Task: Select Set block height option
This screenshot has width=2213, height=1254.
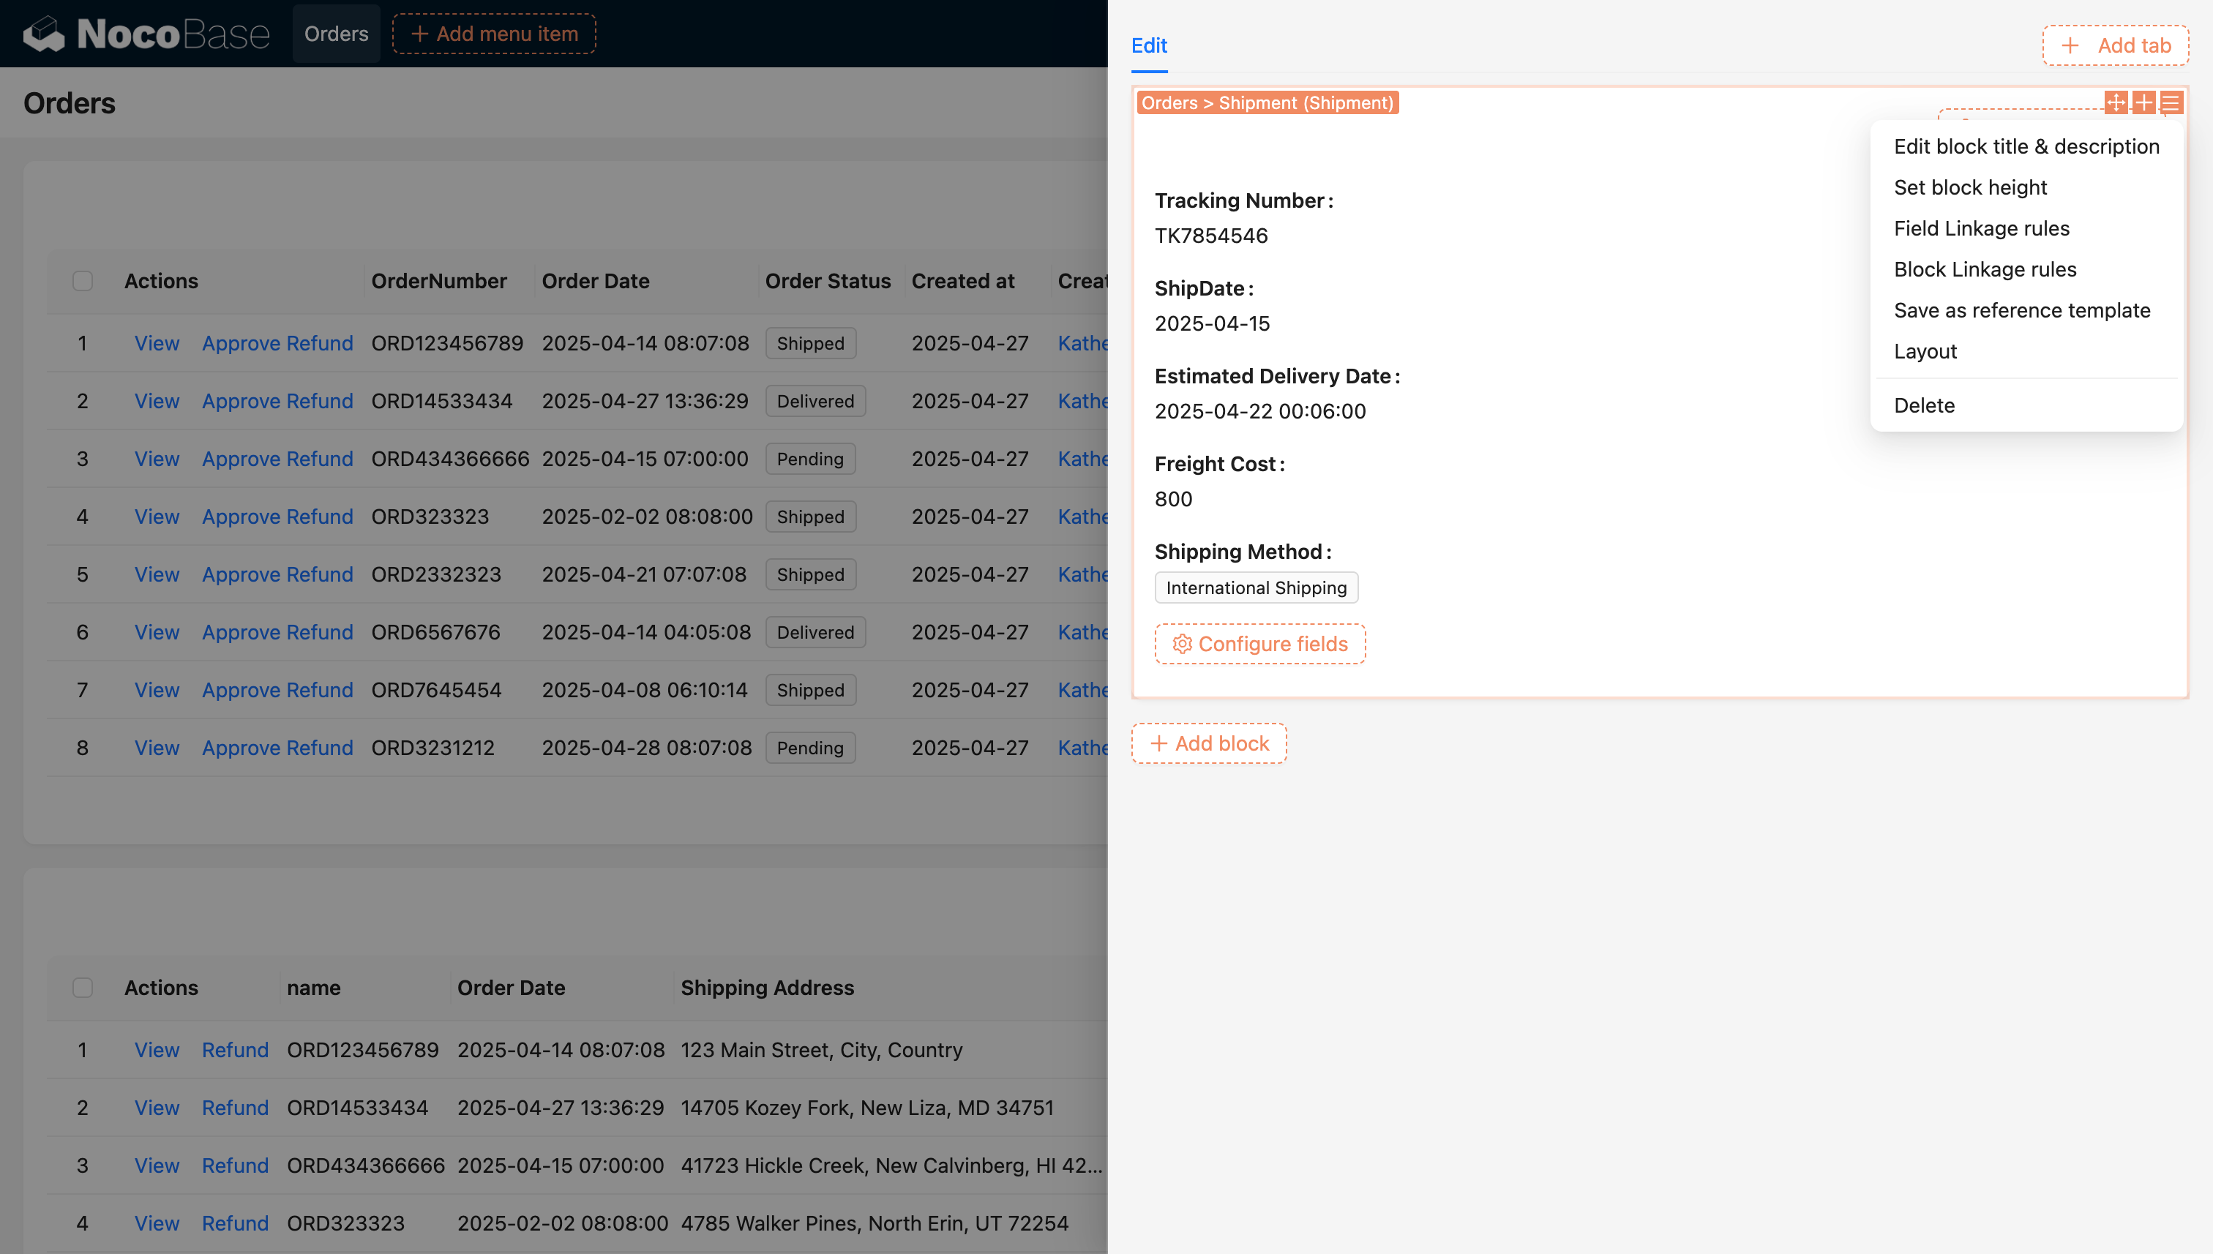Action: [x=2026, y=187]
